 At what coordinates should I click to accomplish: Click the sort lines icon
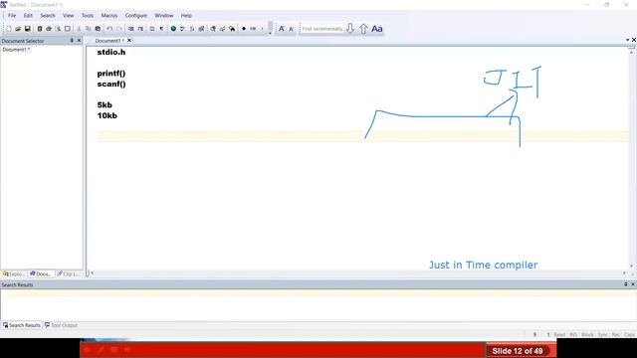point(192,29)
